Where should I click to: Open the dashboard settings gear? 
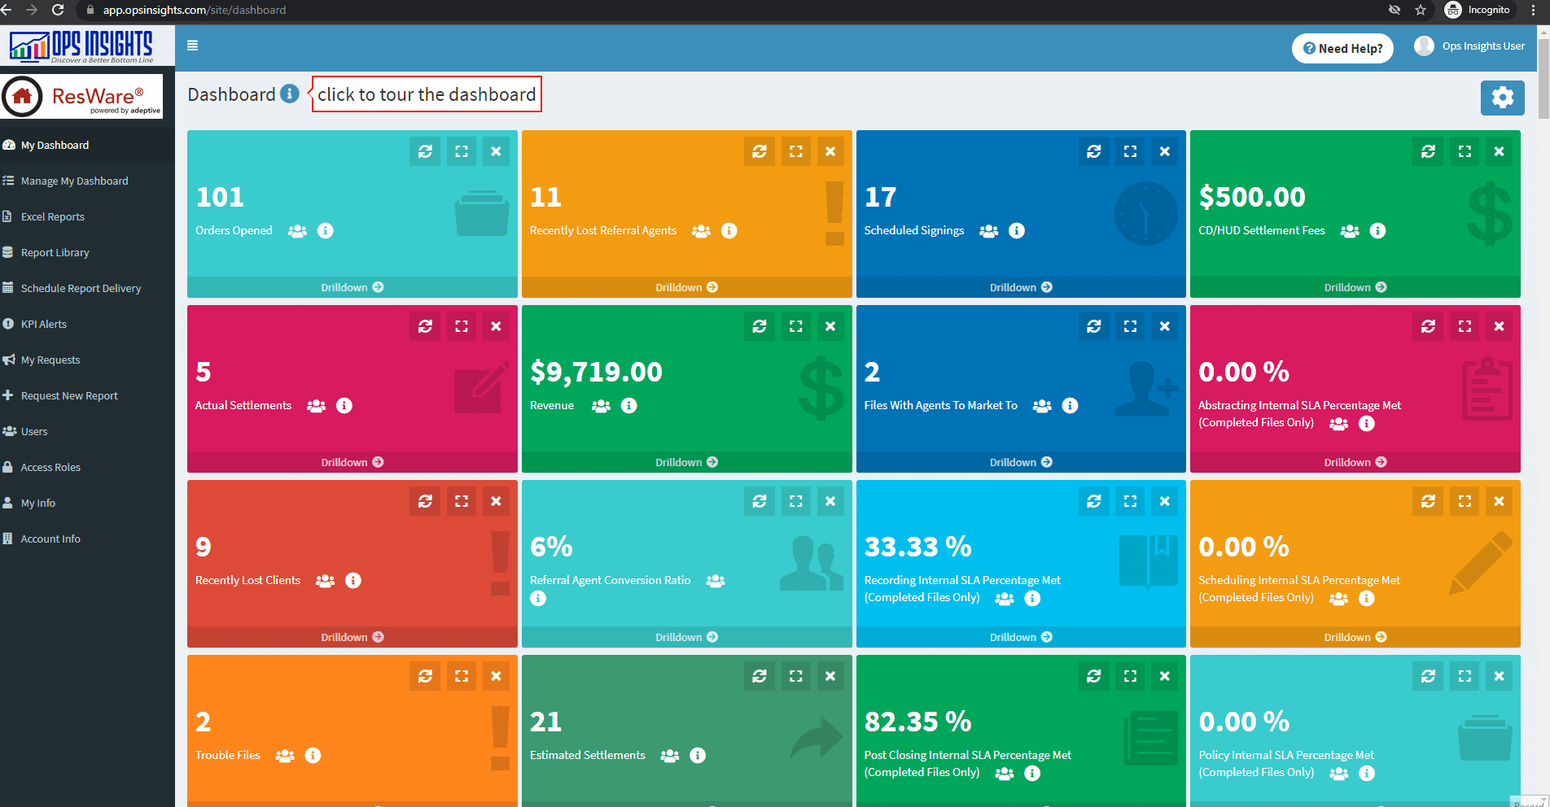tap(1503, 97)
